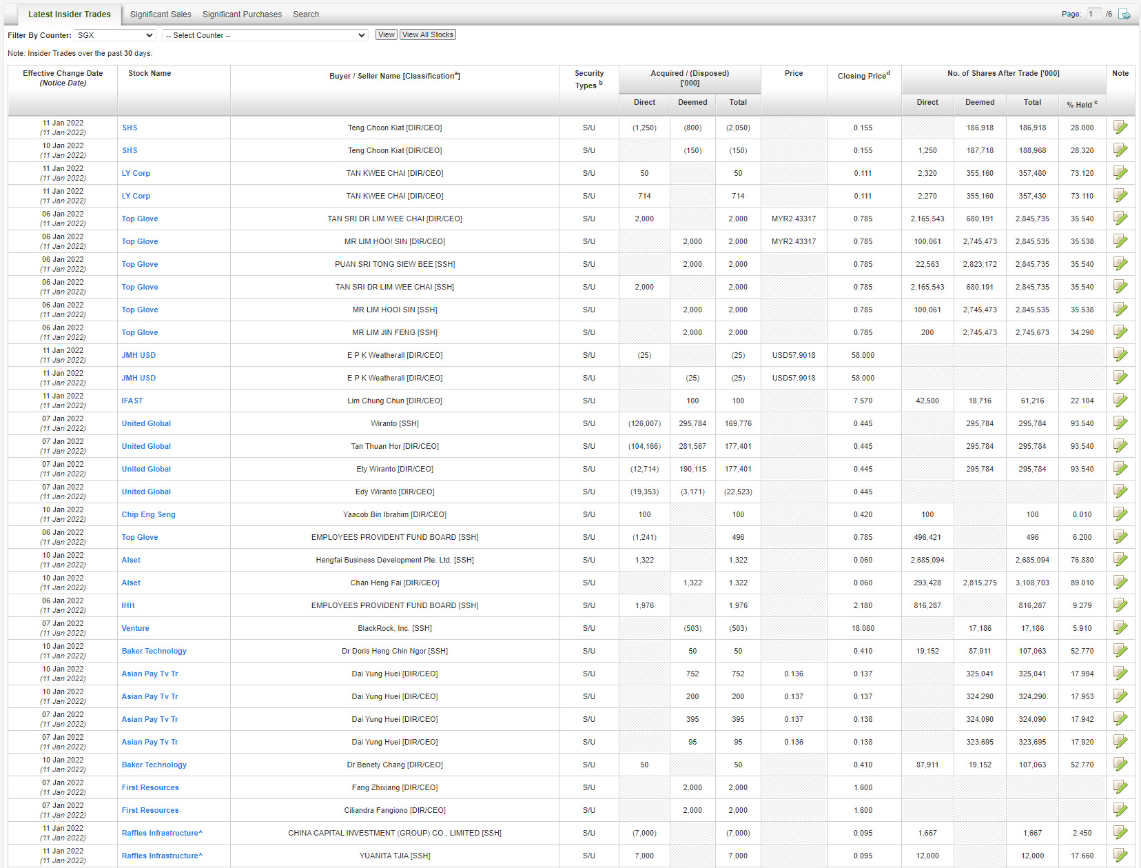Expand the Select Counter dropdown
The width and height of the screenshot is (1141, 868).
pos(265,35)
